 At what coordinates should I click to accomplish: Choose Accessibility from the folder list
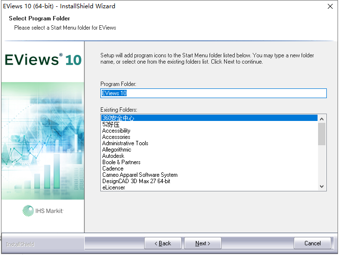click(116, 131)
